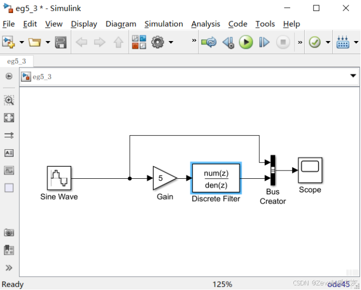361x290 pixels.
Task: Select the Image palette tool
Action: tap(9, 170)
